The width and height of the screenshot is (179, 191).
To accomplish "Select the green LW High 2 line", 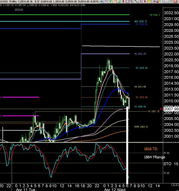I will pos(65,15).
